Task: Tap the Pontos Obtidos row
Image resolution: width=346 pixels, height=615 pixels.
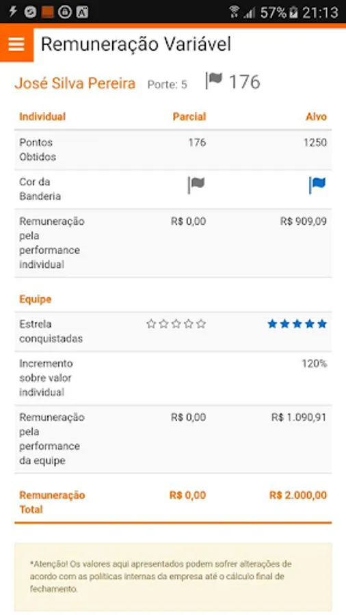Action: coord(173,150)
